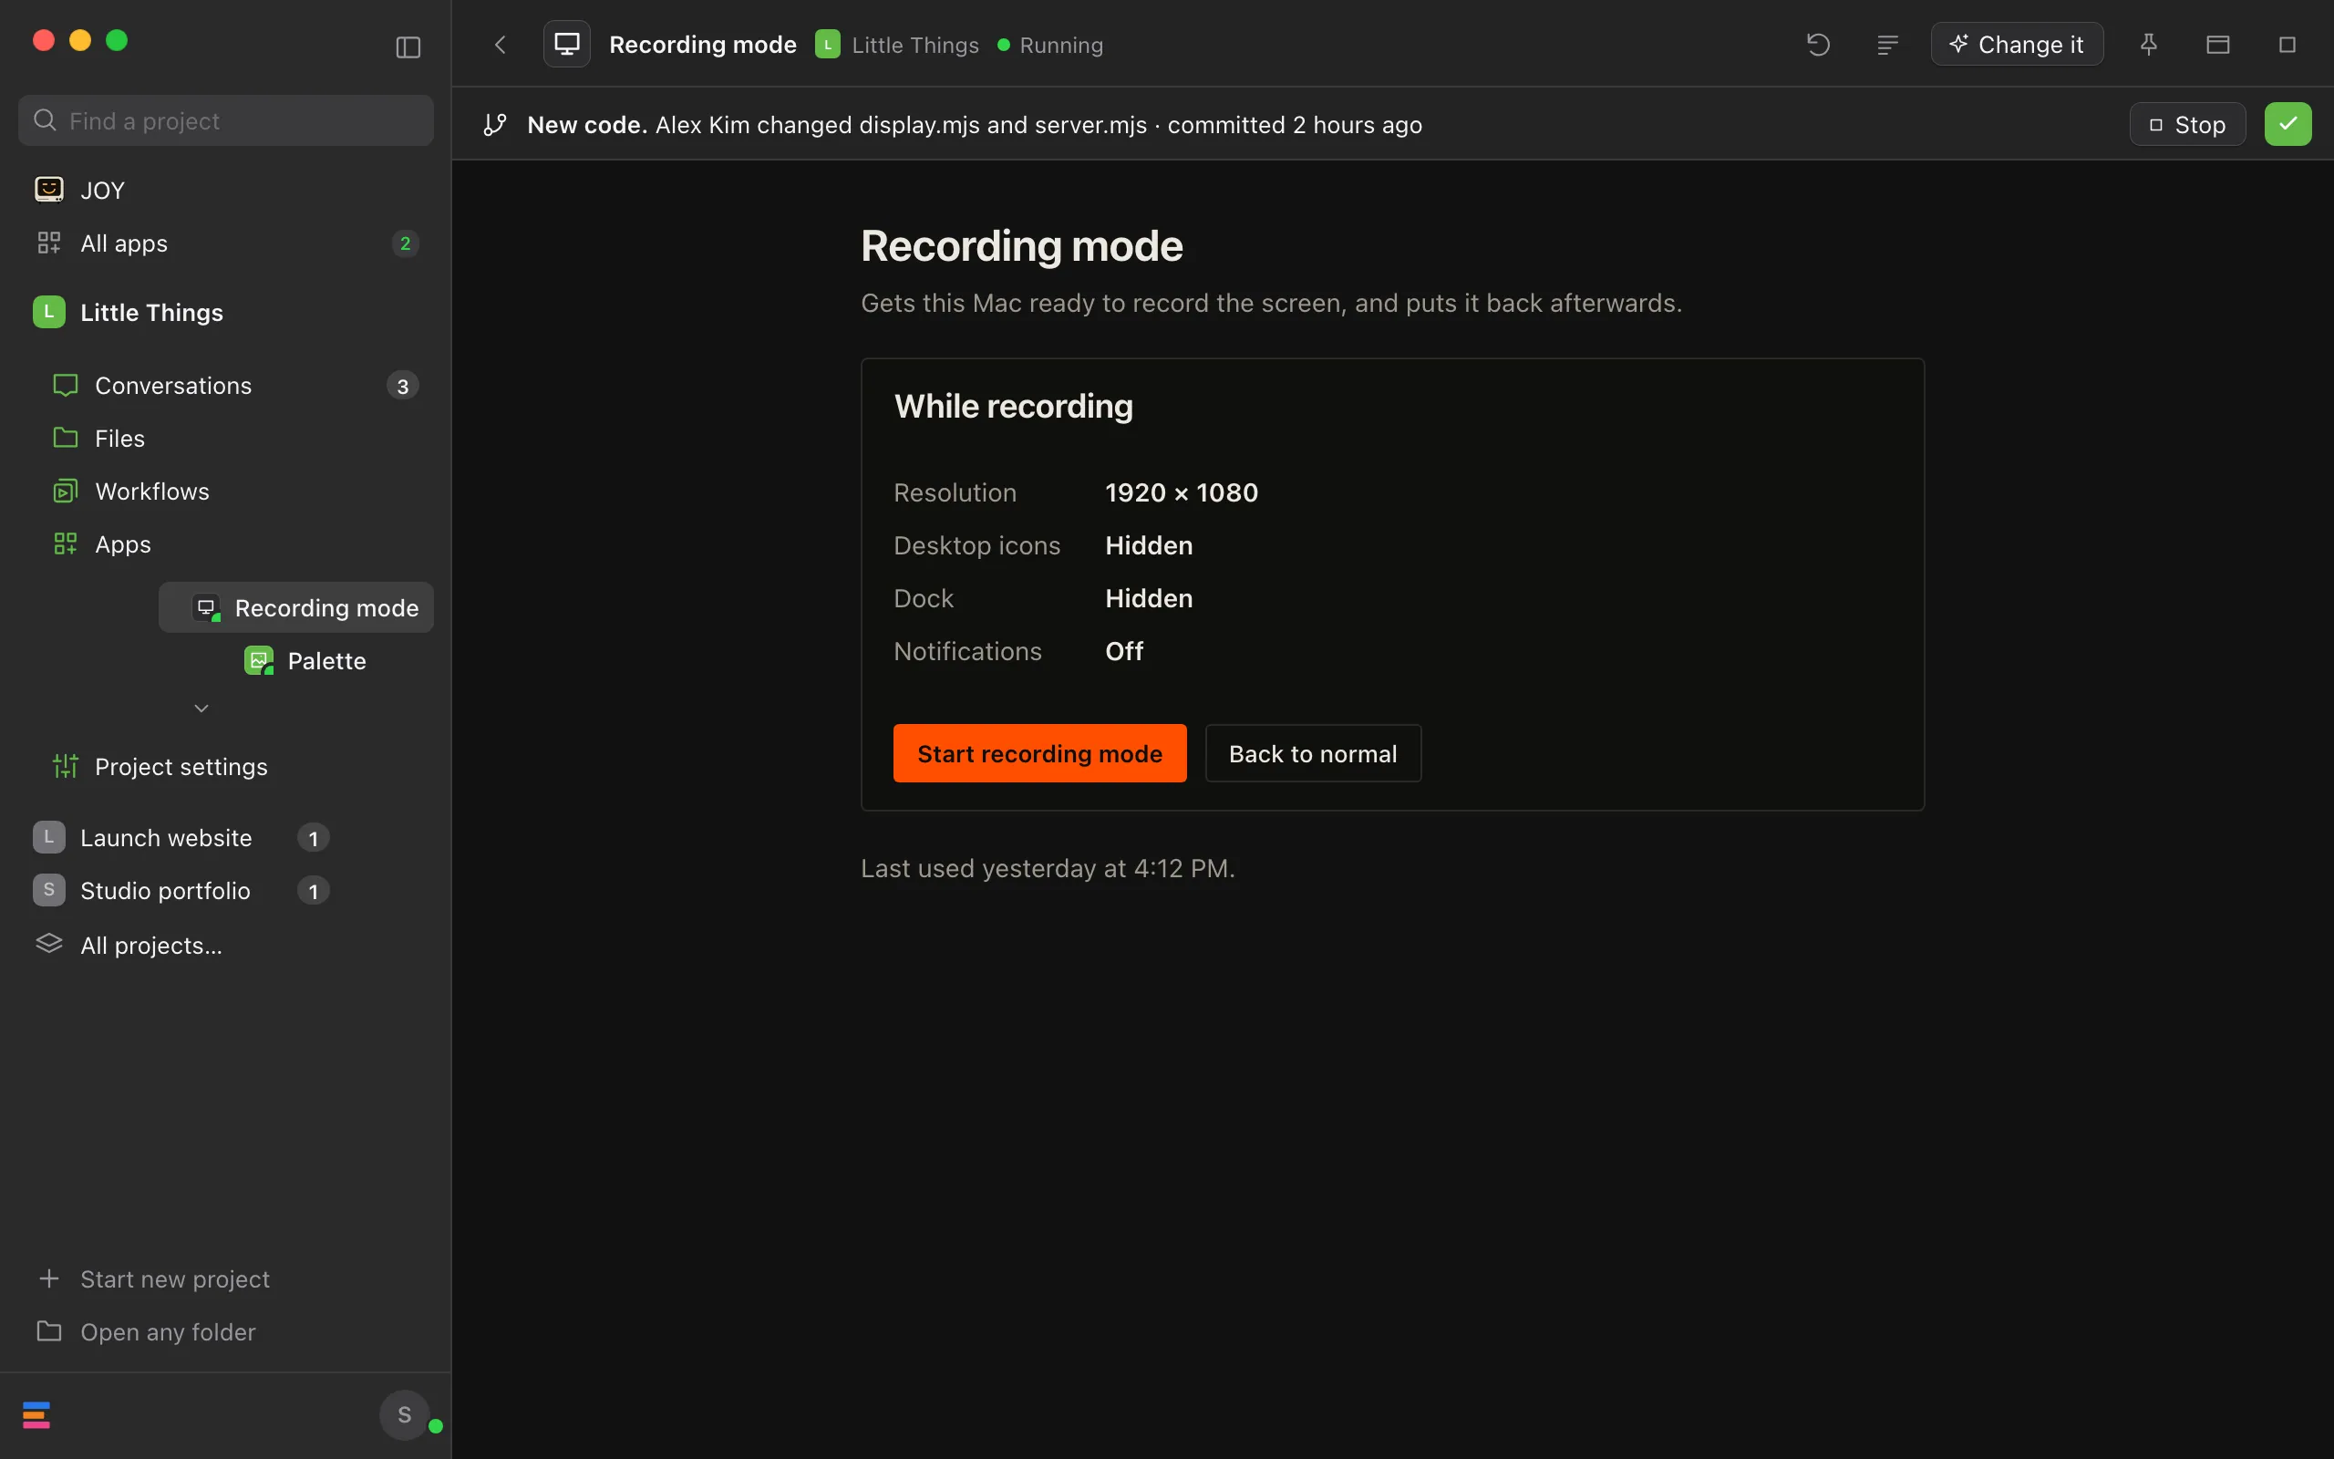Screen dimensions: 2334x1459
Task: Click the back arrow in header
Action: click(500, 45)
